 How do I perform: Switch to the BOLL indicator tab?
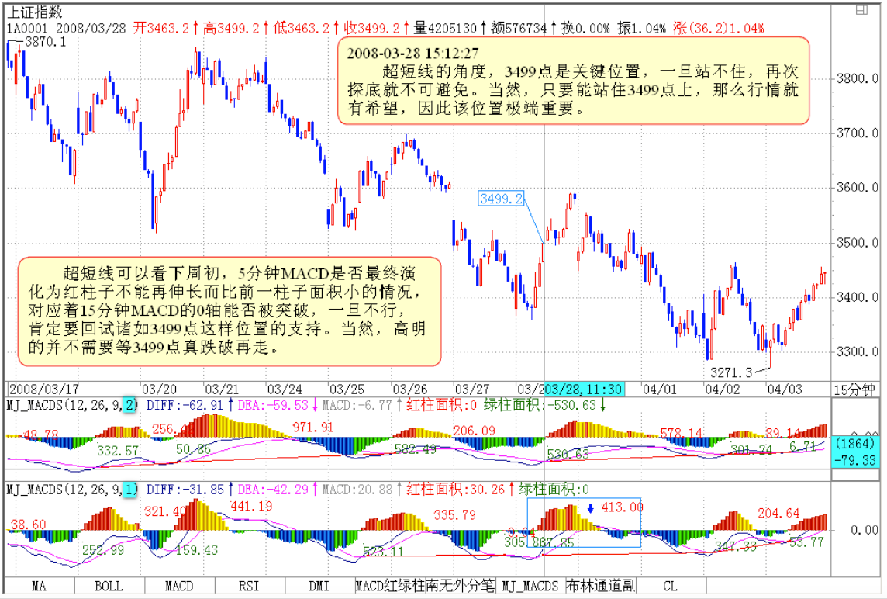109,586
